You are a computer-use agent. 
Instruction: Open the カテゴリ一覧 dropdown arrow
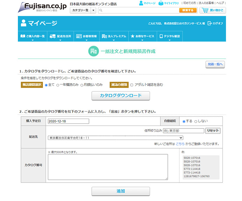tap(93, 10)
